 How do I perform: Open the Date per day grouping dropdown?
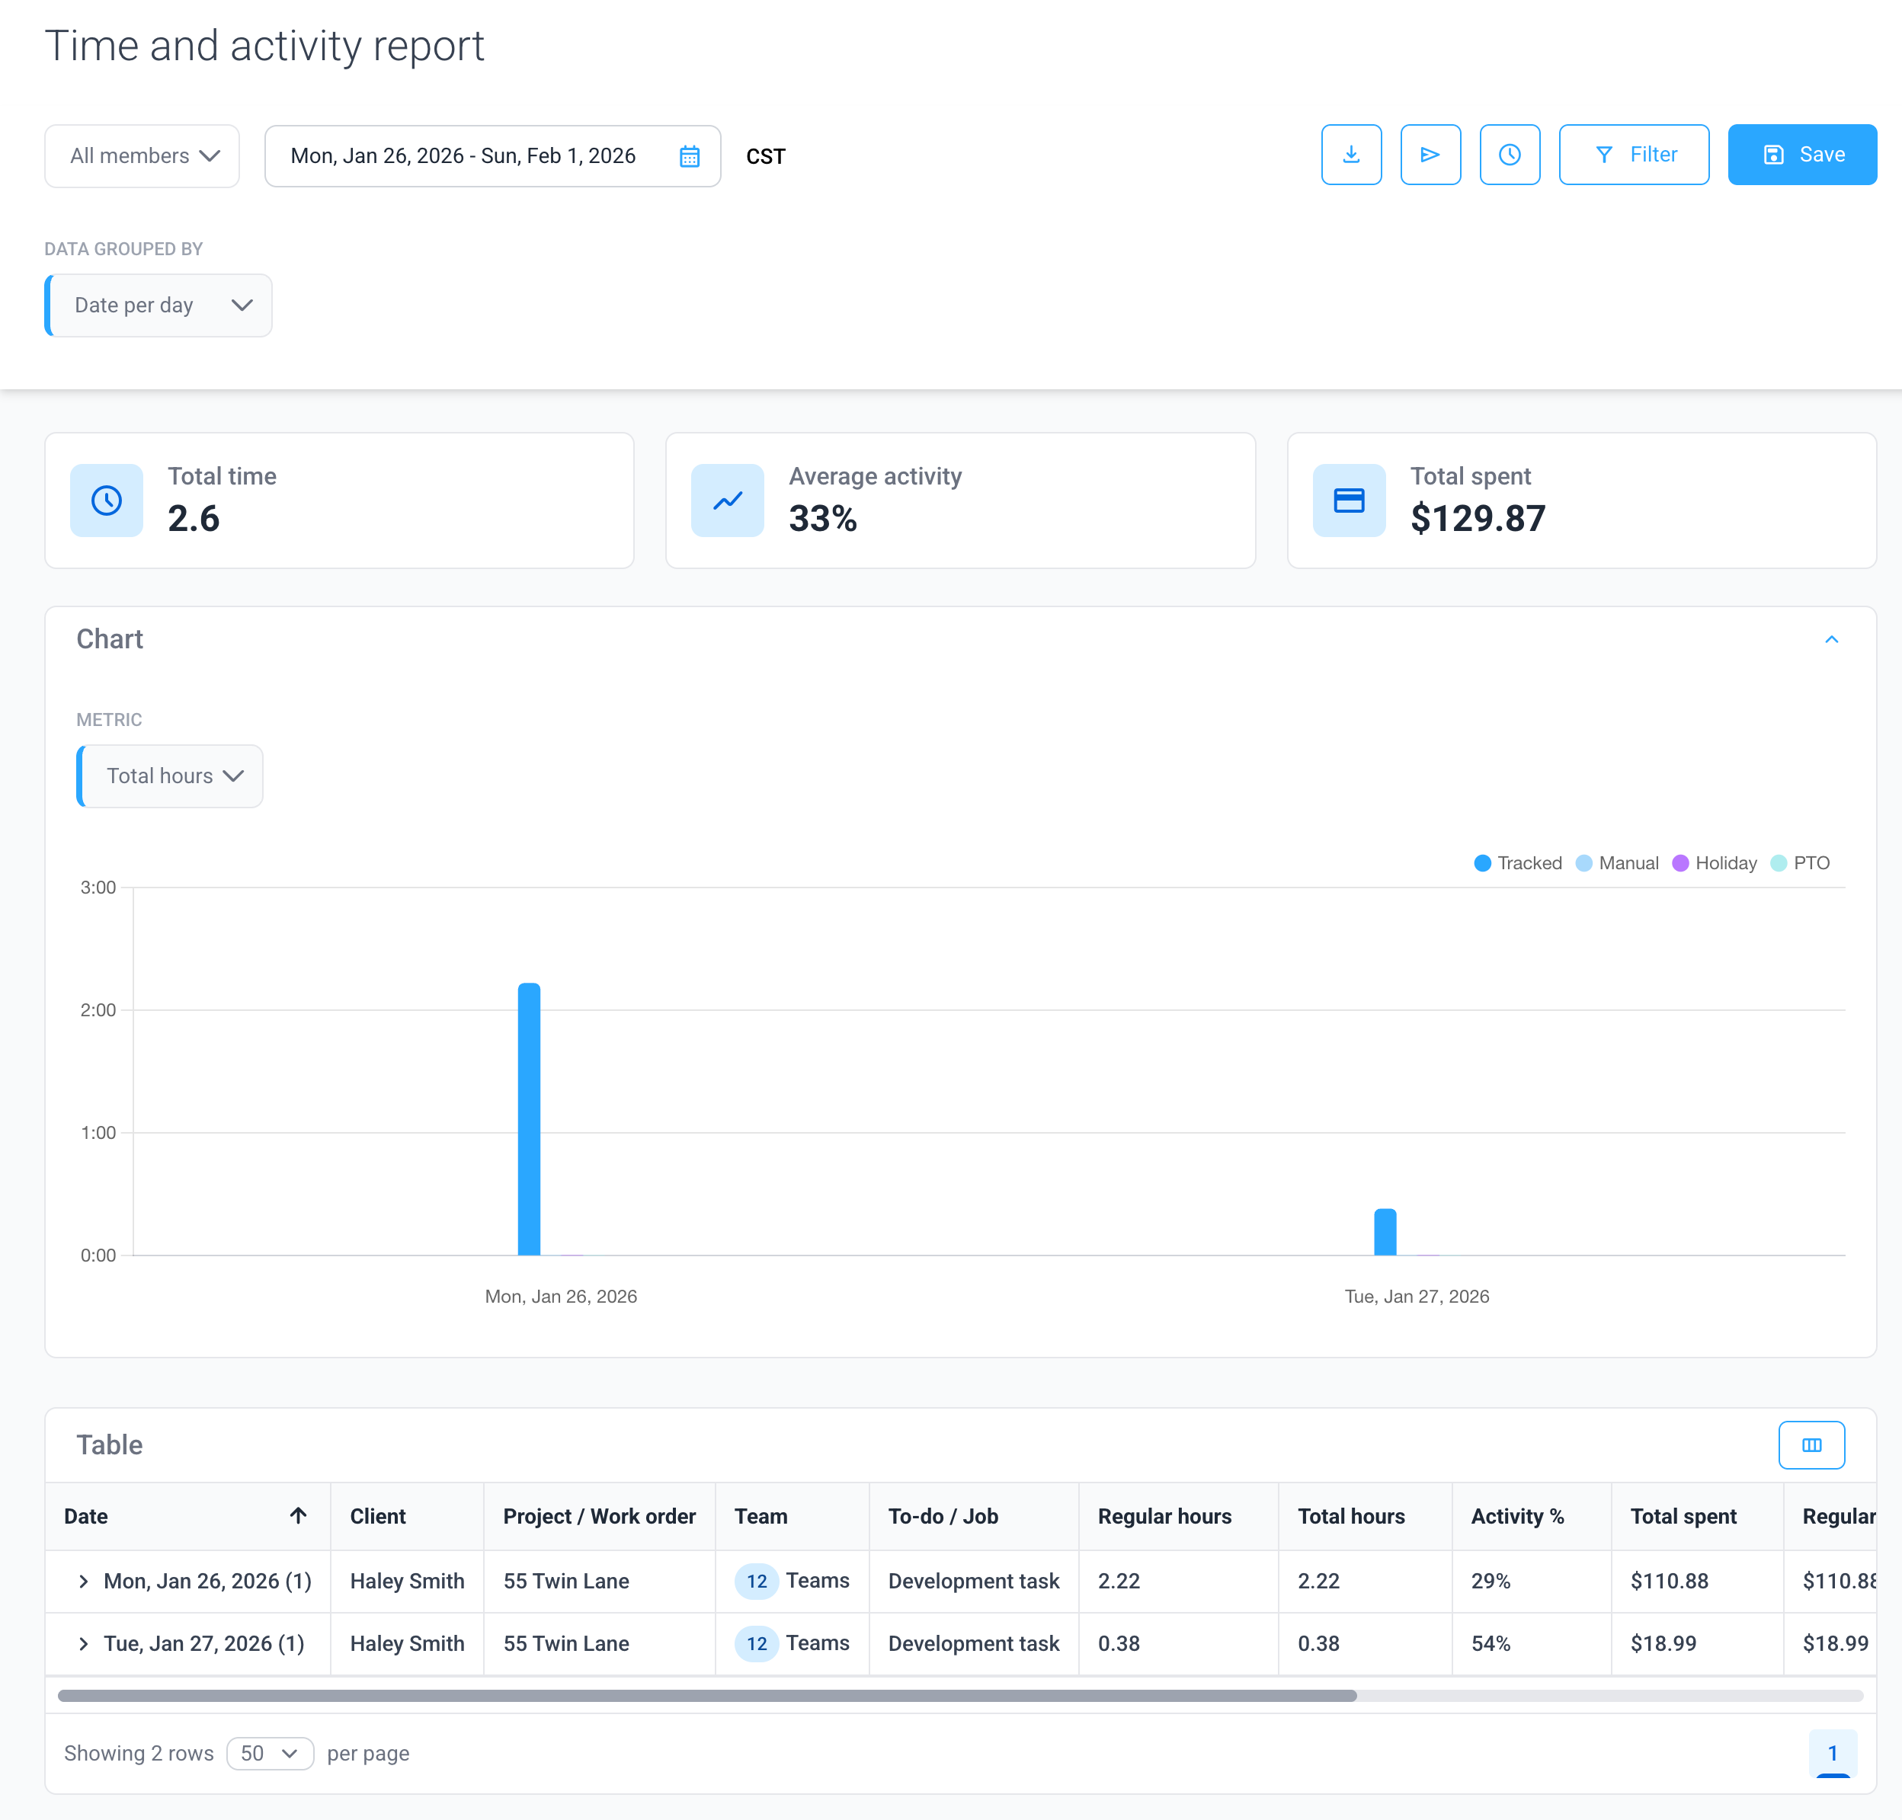coord(160,305)
